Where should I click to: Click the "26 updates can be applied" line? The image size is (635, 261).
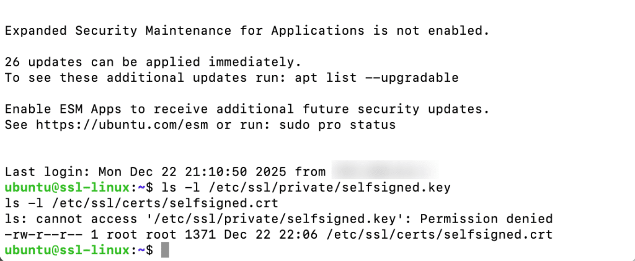tap(153, 62)
